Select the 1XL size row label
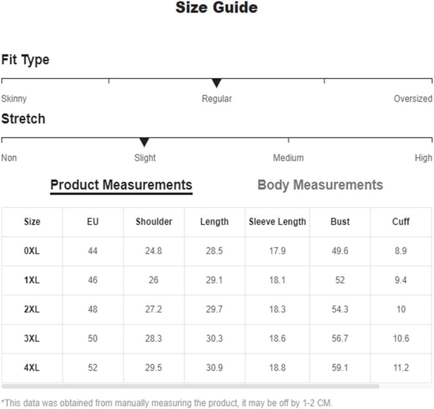434x409 pixels. [32, 280]
